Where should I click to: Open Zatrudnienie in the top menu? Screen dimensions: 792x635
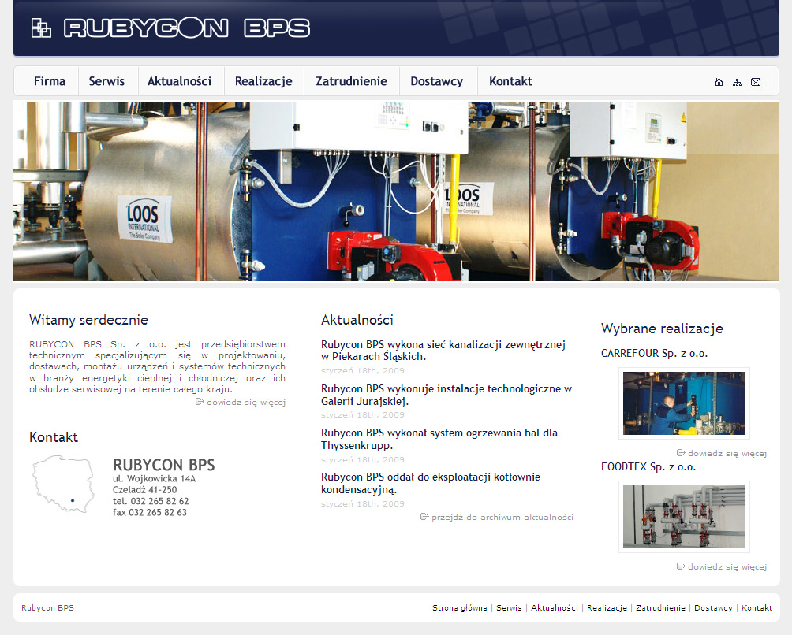(x=352, y=81)
